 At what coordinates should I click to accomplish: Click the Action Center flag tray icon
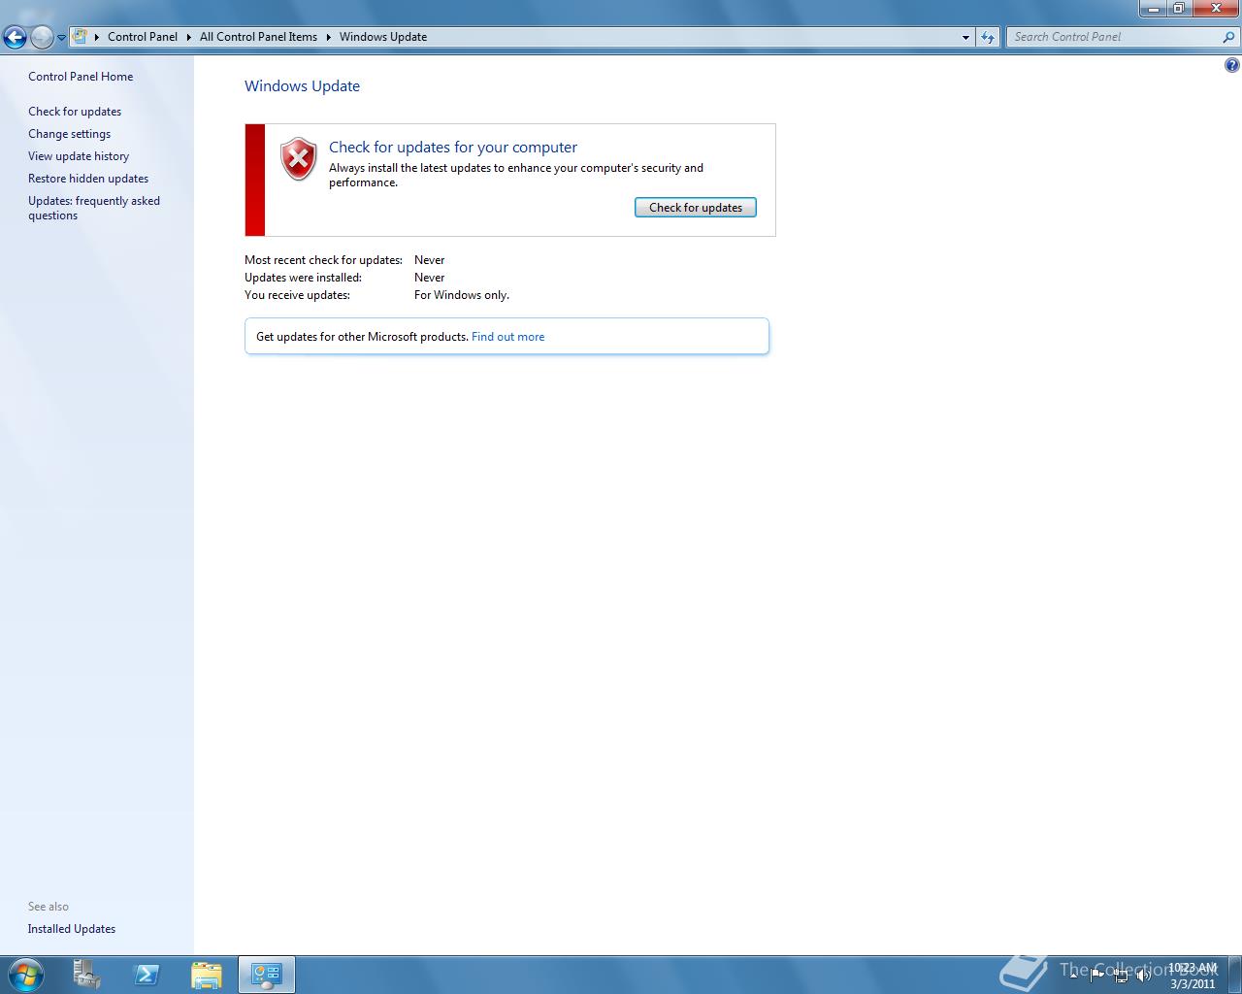click(1096, 975)
